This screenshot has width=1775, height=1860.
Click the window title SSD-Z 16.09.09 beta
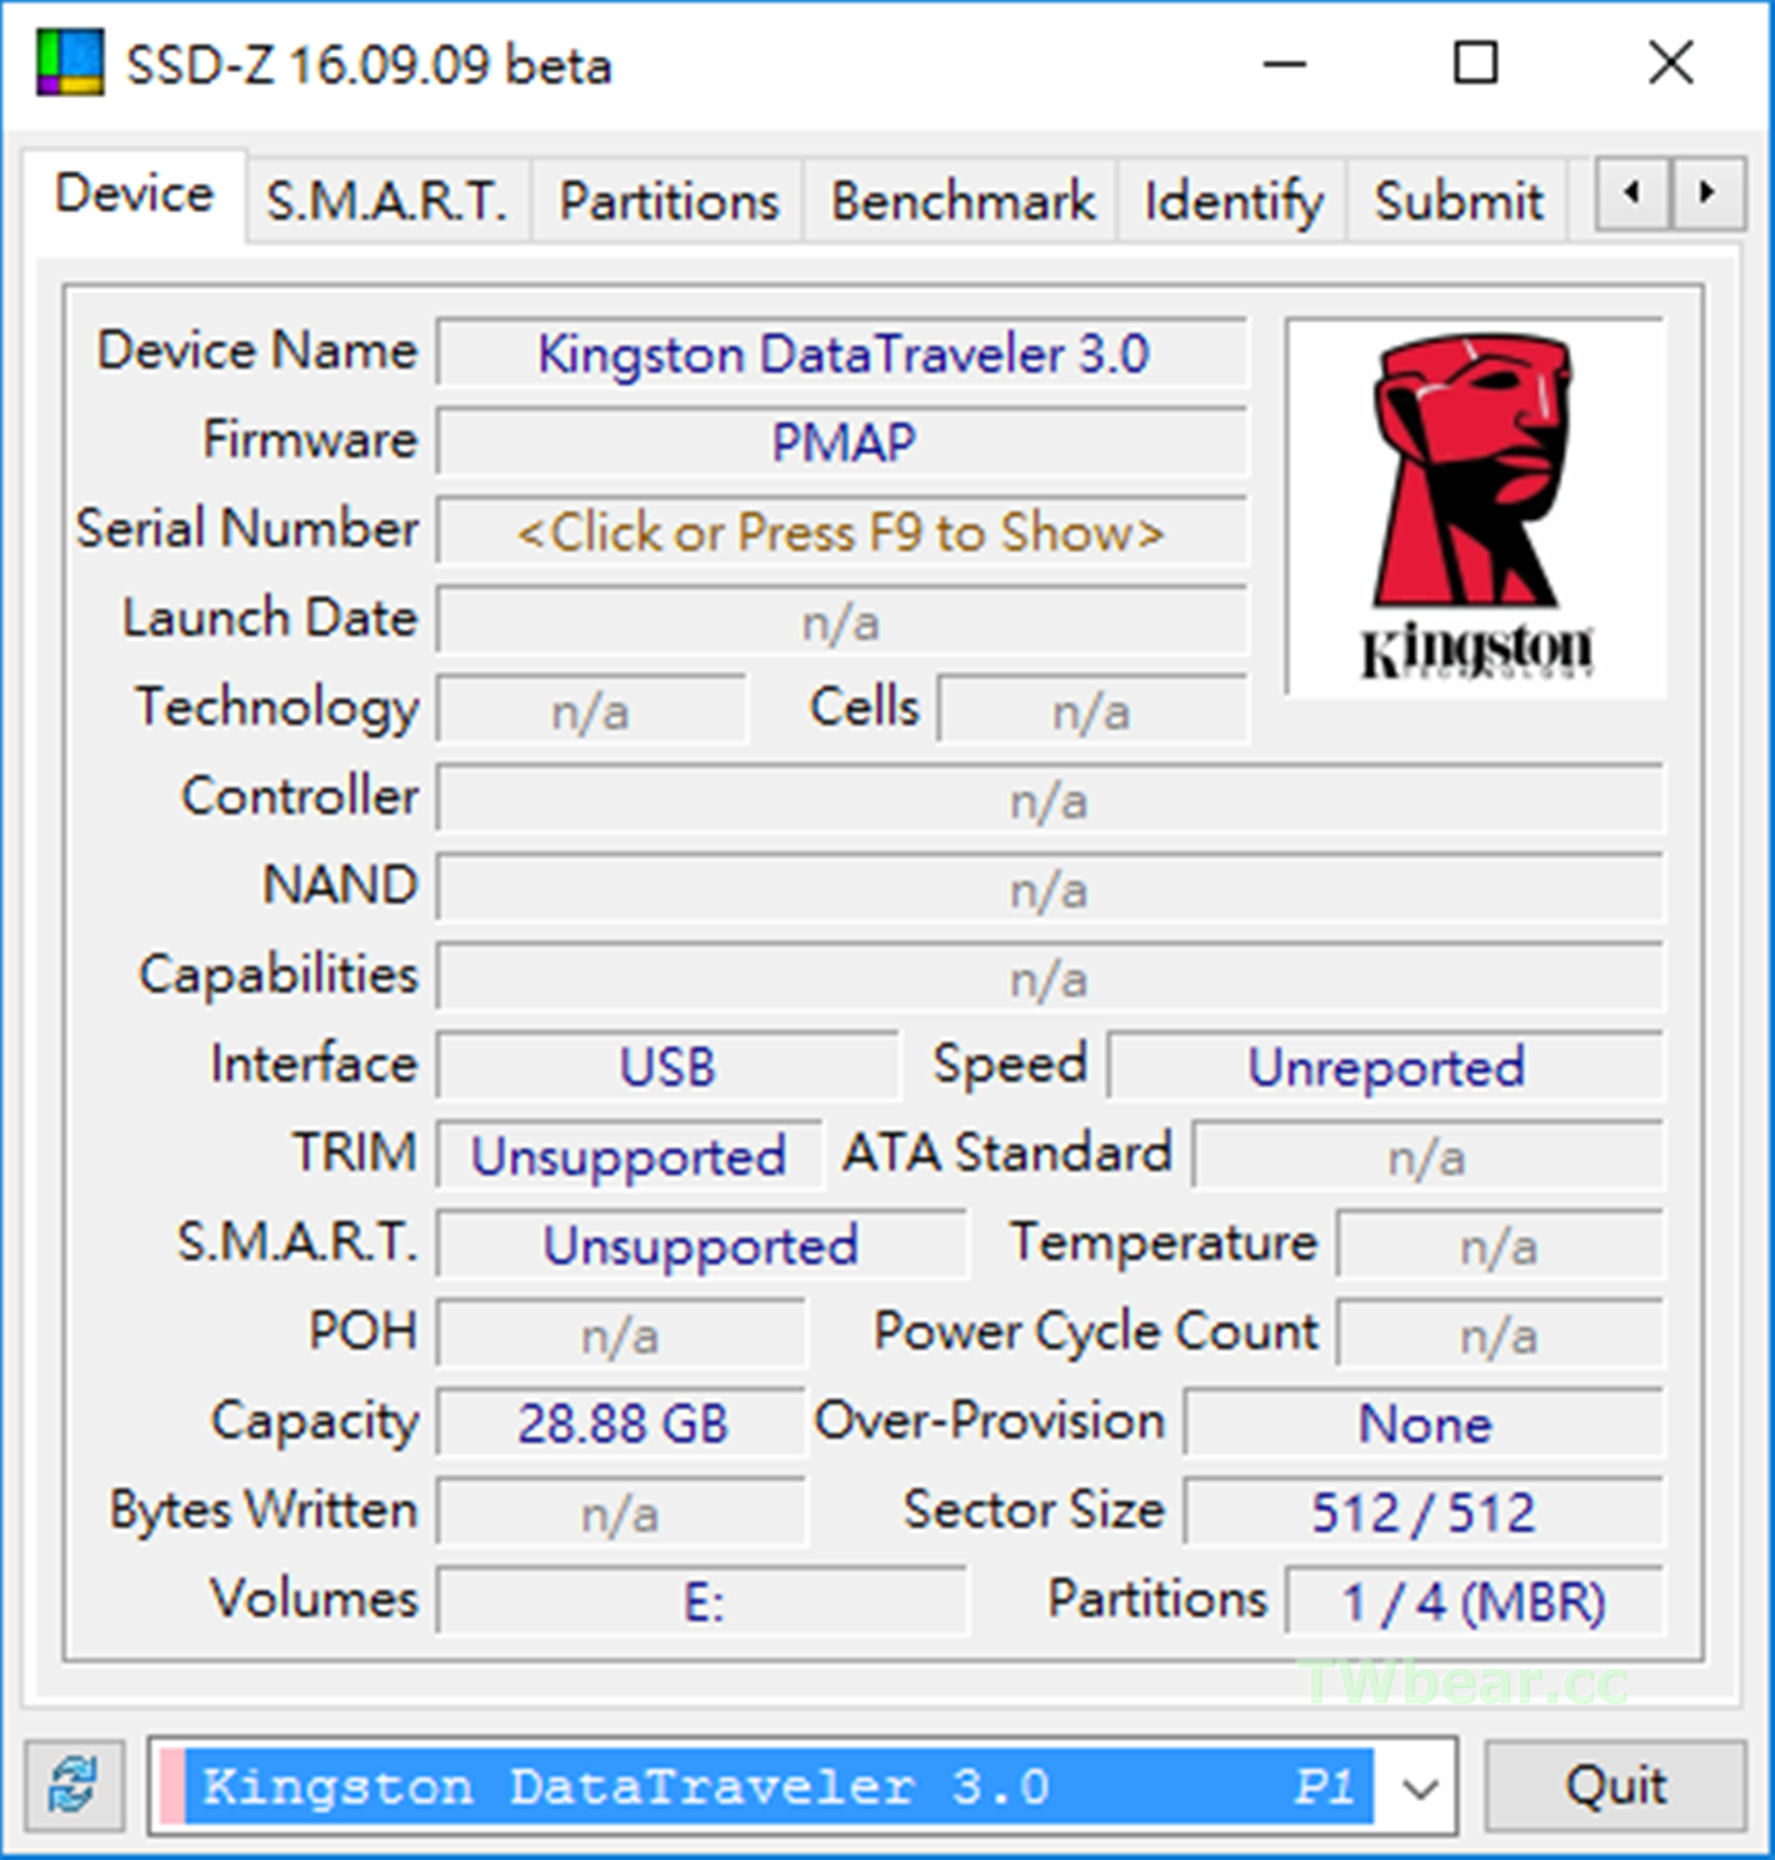pyautogui.click(x=369, y=66)
